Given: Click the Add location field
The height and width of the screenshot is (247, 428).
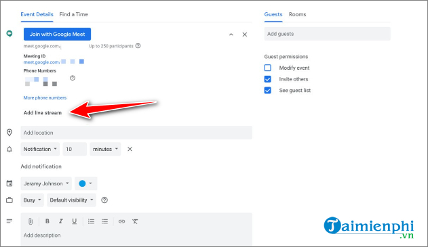Looking at the screenshot, I should point(136,133).
